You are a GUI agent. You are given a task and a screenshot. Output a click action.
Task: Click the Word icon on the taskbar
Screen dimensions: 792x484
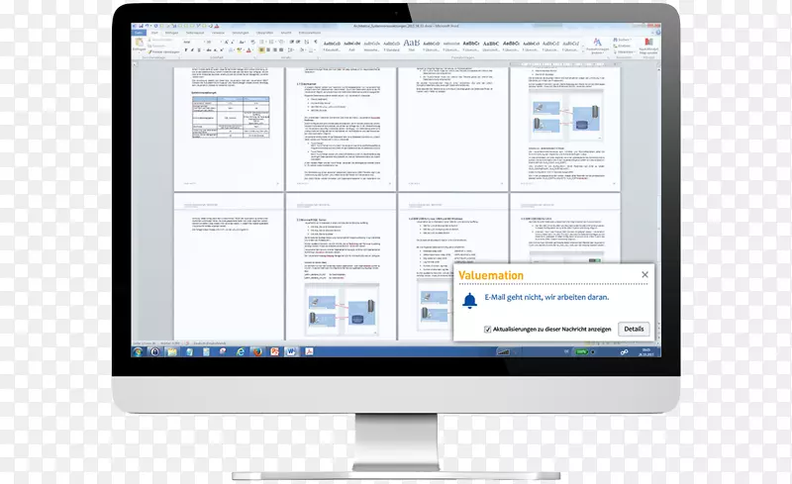click(291, 351)
